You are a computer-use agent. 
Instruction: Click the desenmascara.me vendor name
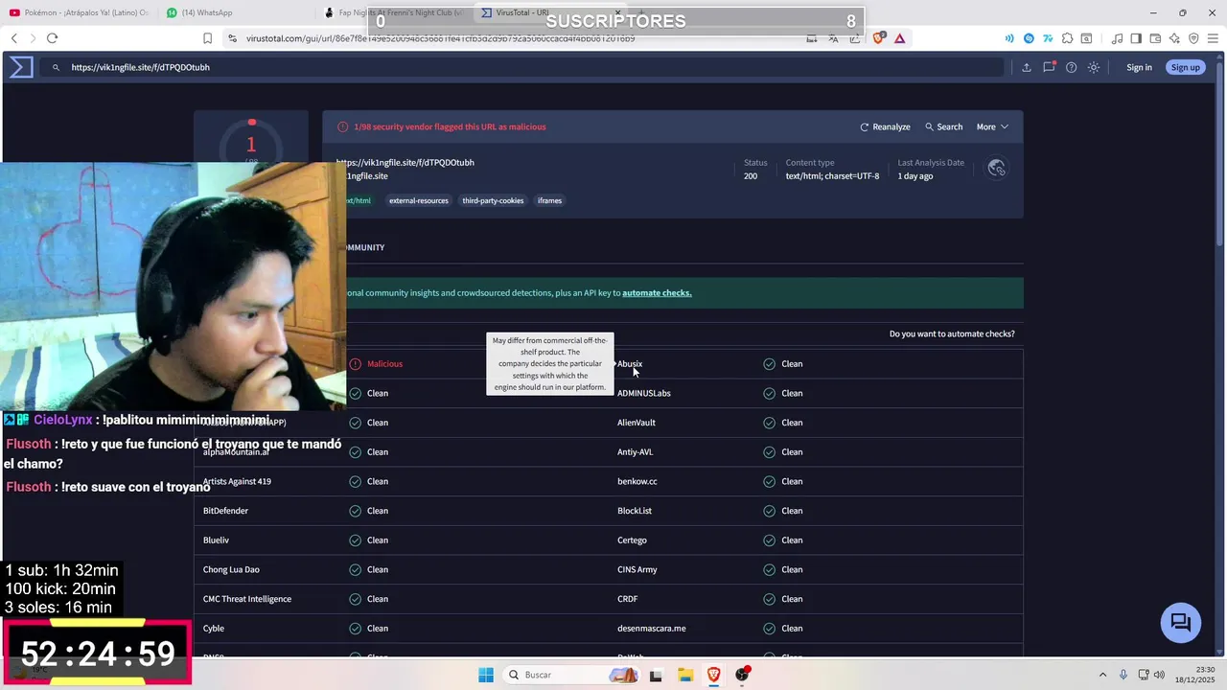[x=652, y=629]
